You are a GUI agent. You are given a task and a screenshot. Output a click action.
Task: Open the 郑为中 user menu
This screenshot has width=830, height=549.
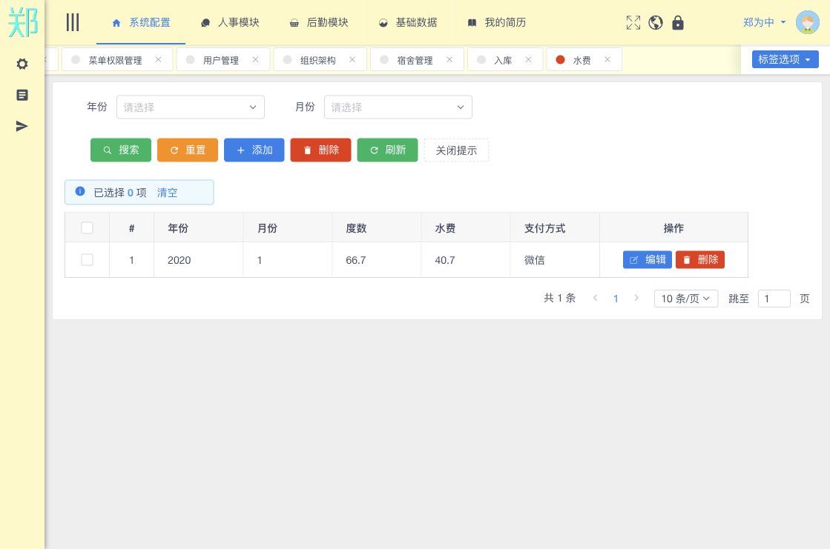pos(764,22)
